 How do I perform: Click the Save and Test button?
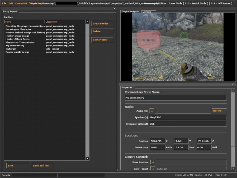click(43, 166)
